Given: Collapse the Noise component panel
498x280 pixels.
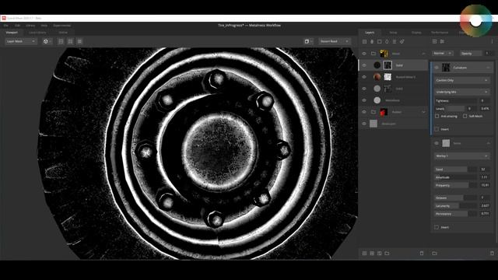Looking at the screenshot, I should click(488, 143).
